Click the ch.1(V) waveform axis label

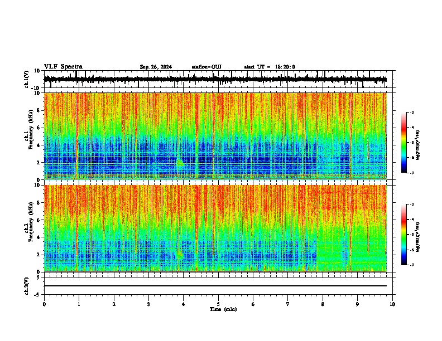click(x=27, y=79)
